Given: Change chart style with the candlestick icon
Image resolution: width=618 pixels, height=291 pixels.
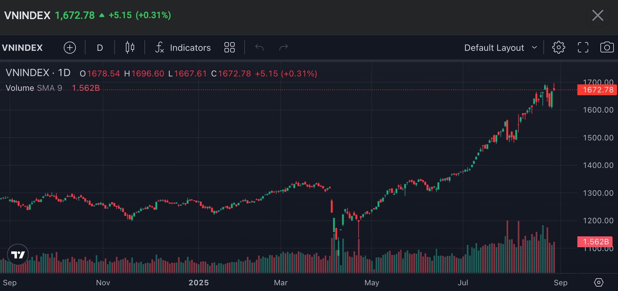Looking at the screenshot, I should (130, 48).
